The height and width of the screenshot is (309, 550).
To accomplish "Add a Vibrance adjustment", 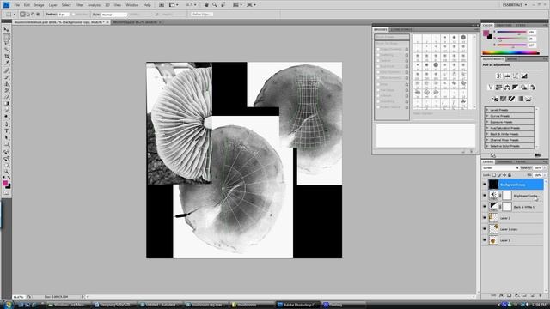I will (491, 88).
